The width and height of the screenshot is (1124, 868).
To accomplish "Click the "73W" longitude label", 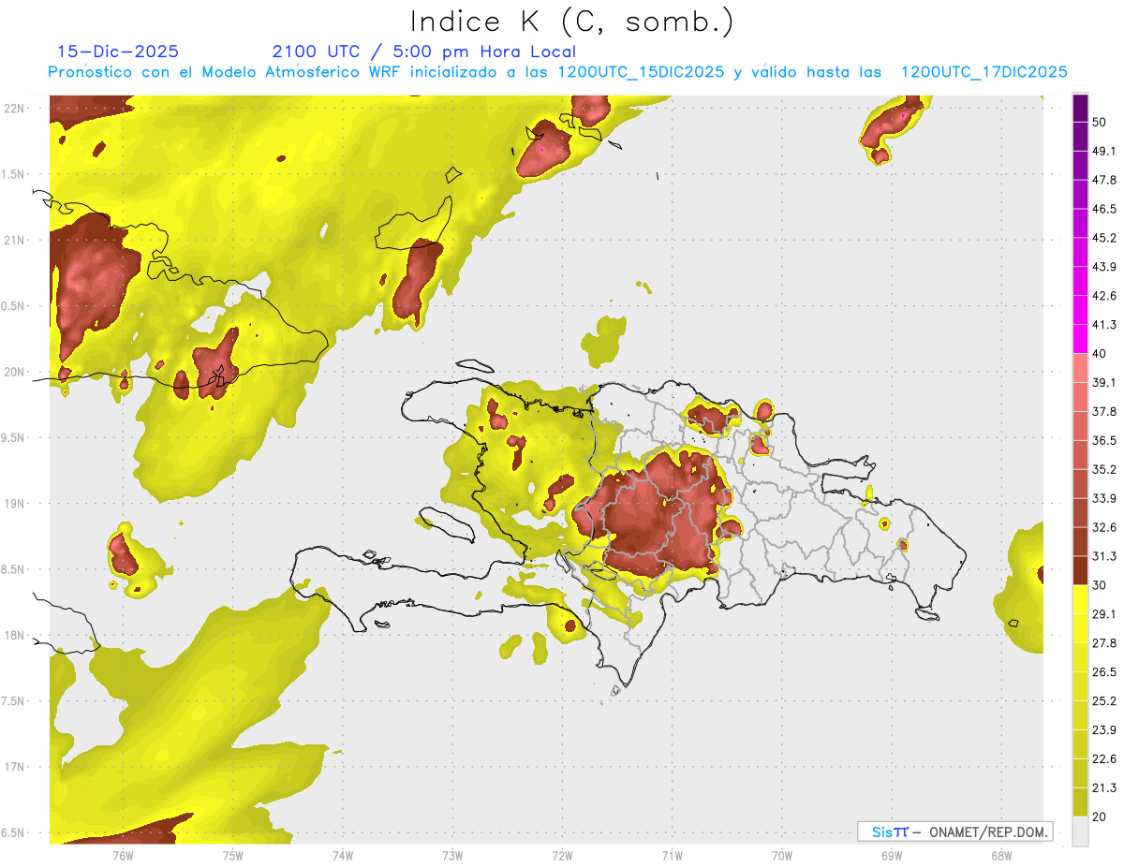I will 452,855.
